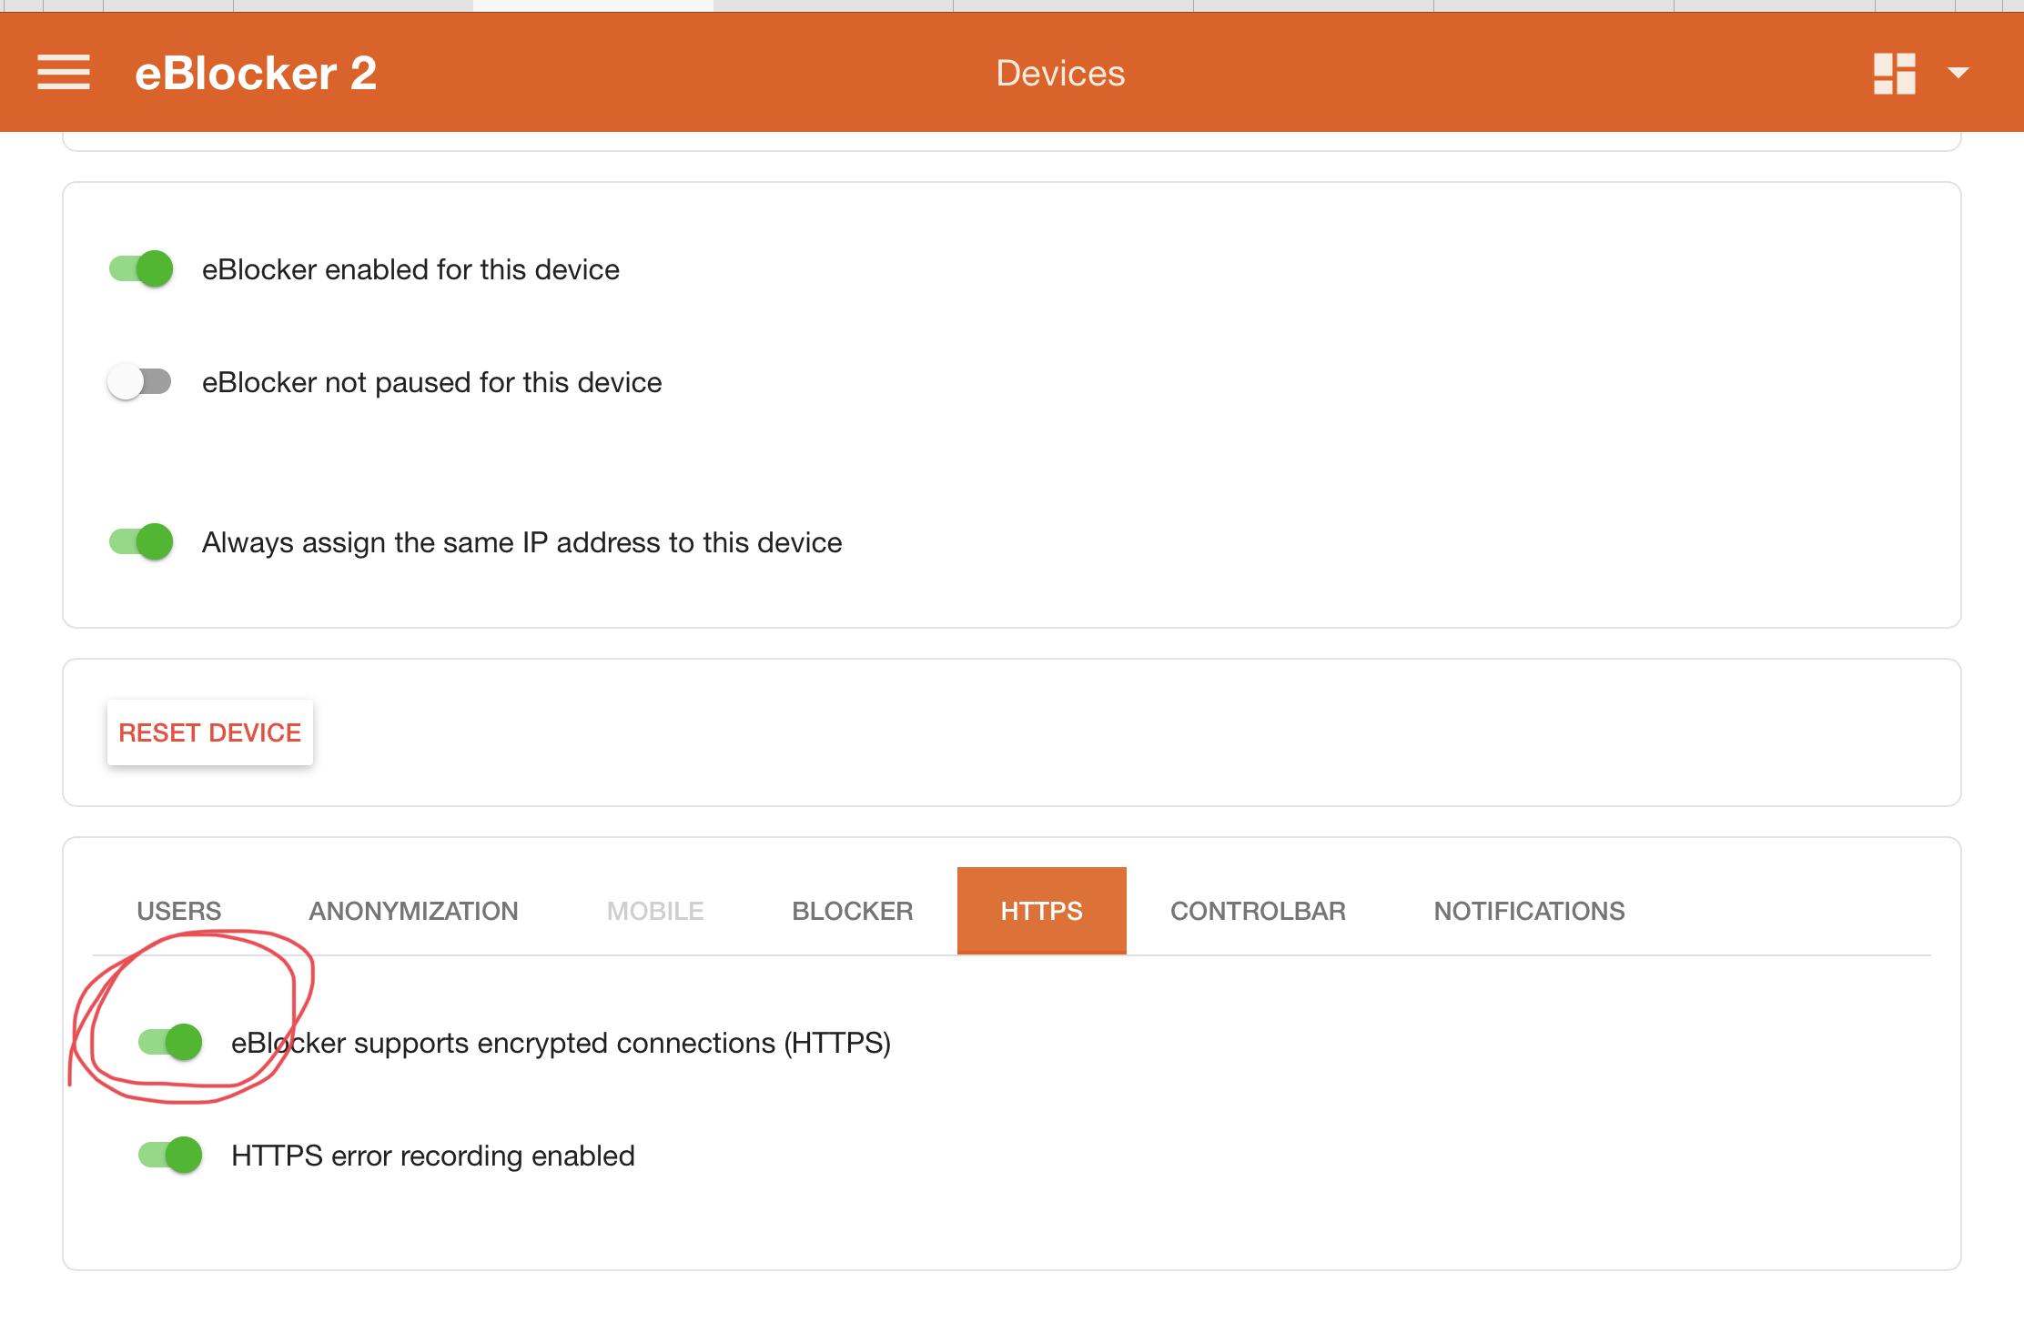
Task: Toggle eBlocker HTTPS encrypted connections support
Action: pos(170,1042)
